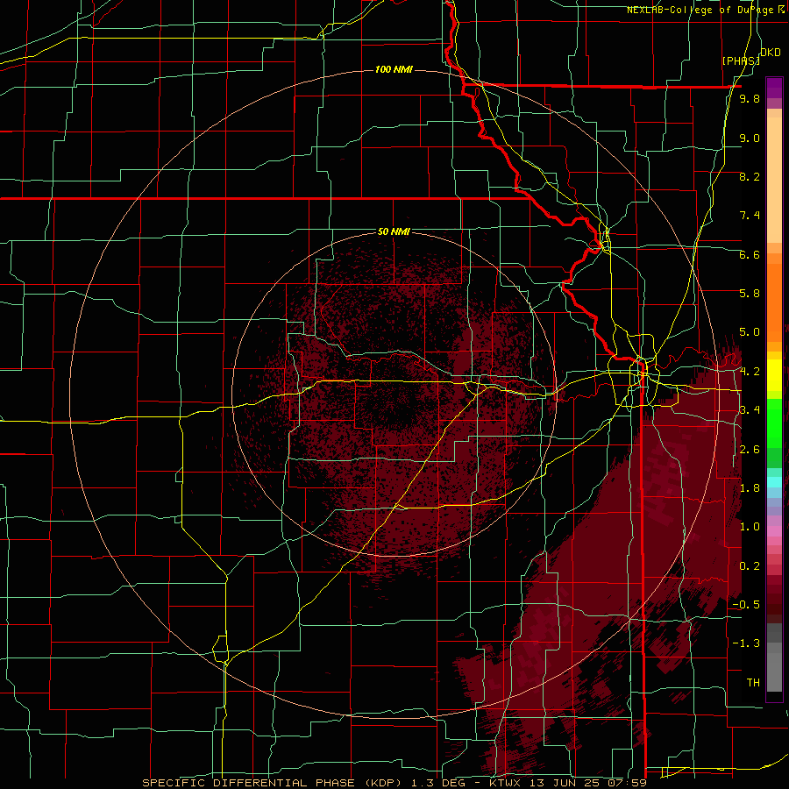Click the 7.4 value on the color scale
789x789 pixels.
pyautogui.click(x=750, y=216)
